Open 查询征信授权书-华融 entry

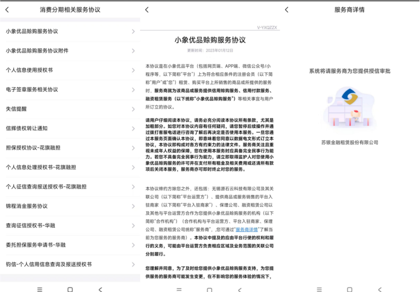pos(70,226)
